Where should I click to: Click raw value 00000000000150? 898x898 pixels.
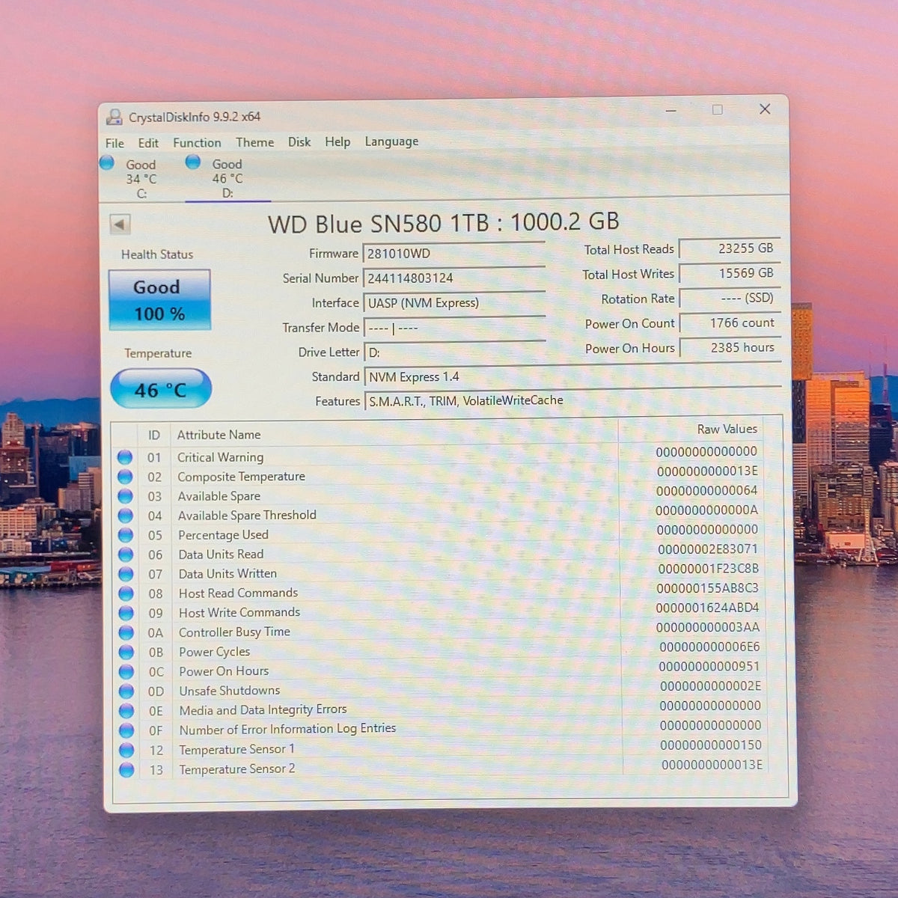pyautogui.click(x=711, y=745)
